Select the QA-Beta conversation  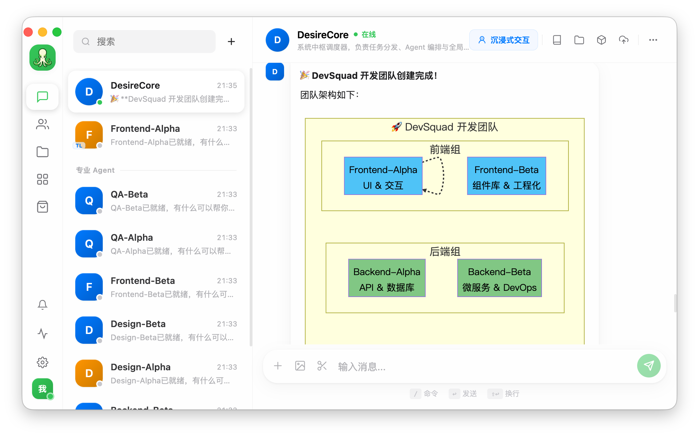[156, 201]
